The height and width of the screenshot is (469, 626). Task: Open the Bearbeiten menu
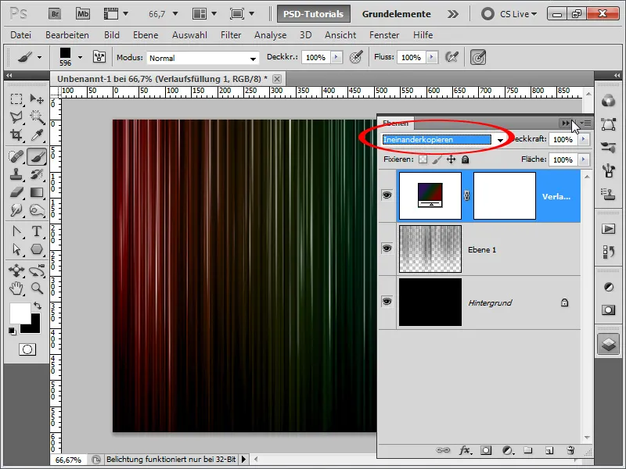tap(67, 35)
